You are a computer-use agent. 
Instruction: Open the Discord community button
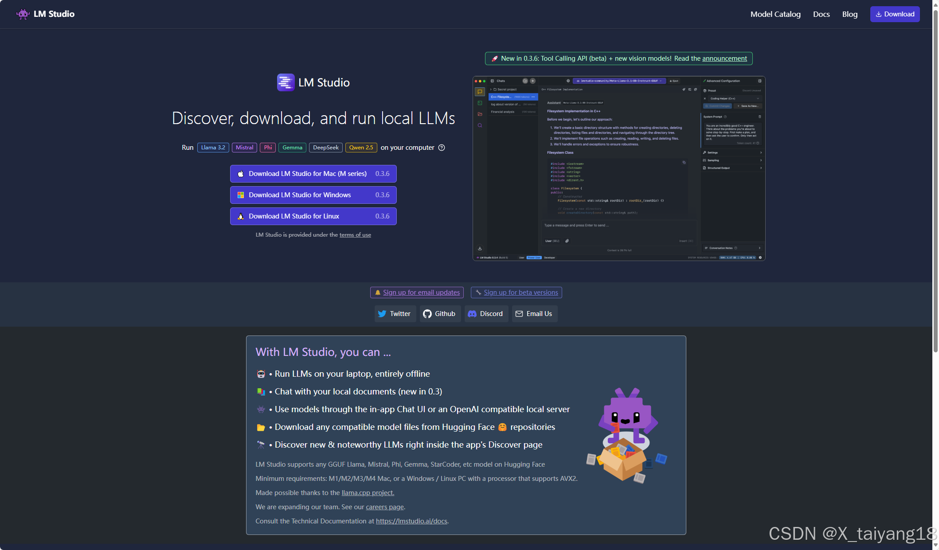[x=486, y=314]
